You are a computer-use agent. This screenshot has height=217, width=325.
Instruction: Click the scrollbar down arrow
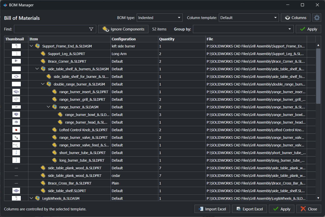[x=318, y=198]
